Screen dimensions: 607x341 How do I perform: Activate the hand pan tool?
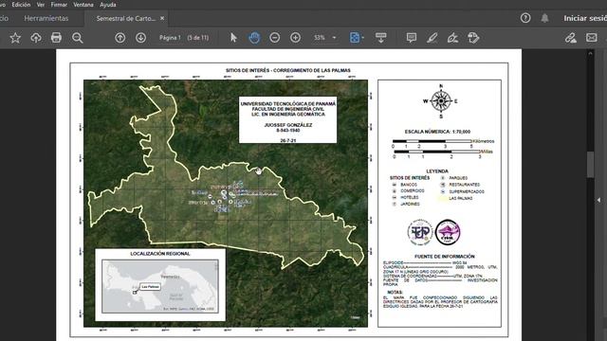(254, 38)
